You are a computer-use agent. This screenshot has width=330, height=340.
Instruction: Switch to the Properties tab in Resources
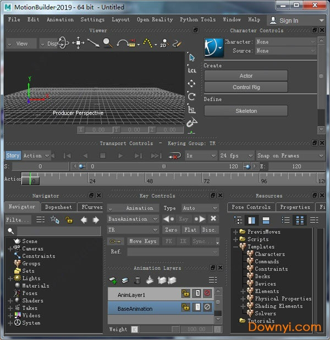pyautogui.click(x=295, y=207)
